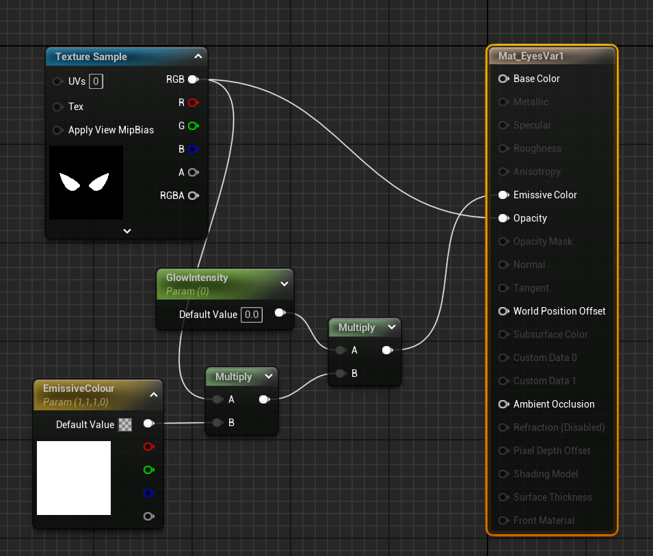Image resolution: width=653 pixels, height=556 pixels.
Task: Click the red R output pin on Texture Sample
Action: coord(193,103)
